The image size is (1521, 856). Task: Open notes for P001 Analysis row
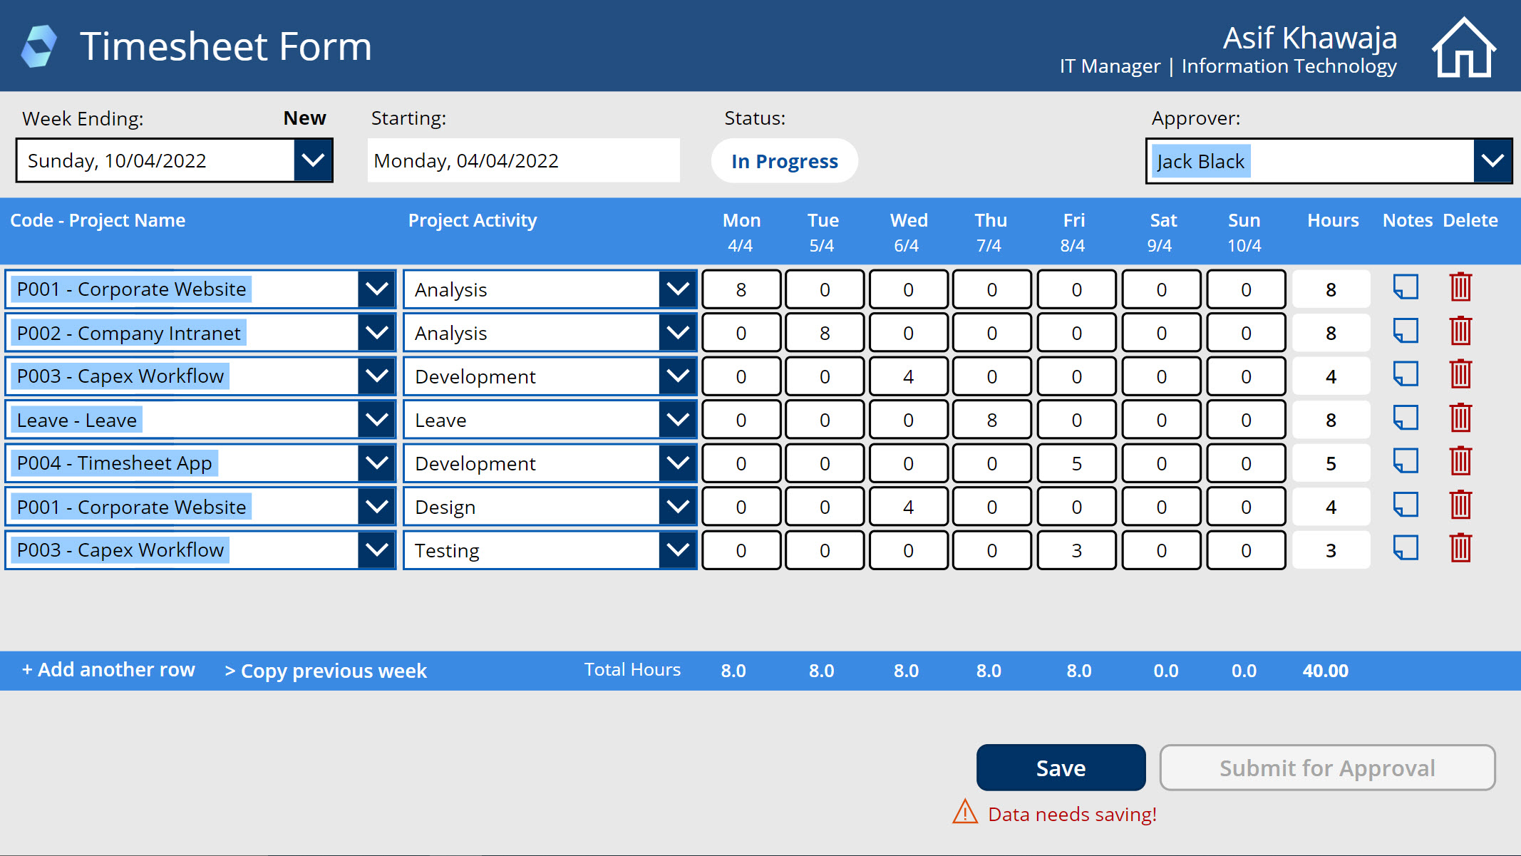(1406, 288)
